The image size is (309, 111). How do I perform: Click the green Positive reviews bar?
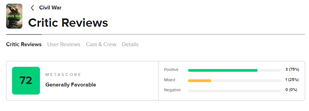click(x=223, y=70)
